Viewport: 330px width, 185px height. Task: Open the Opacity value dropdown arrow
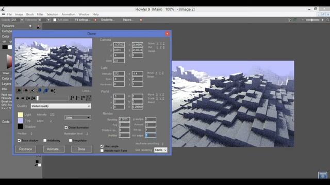pyautogui.click(x=22, y=20)
